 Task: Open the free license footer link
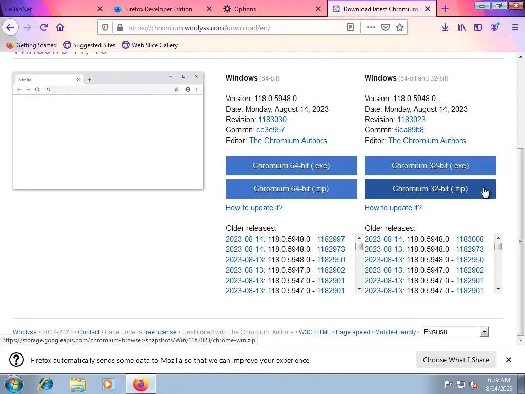point(160,332)
